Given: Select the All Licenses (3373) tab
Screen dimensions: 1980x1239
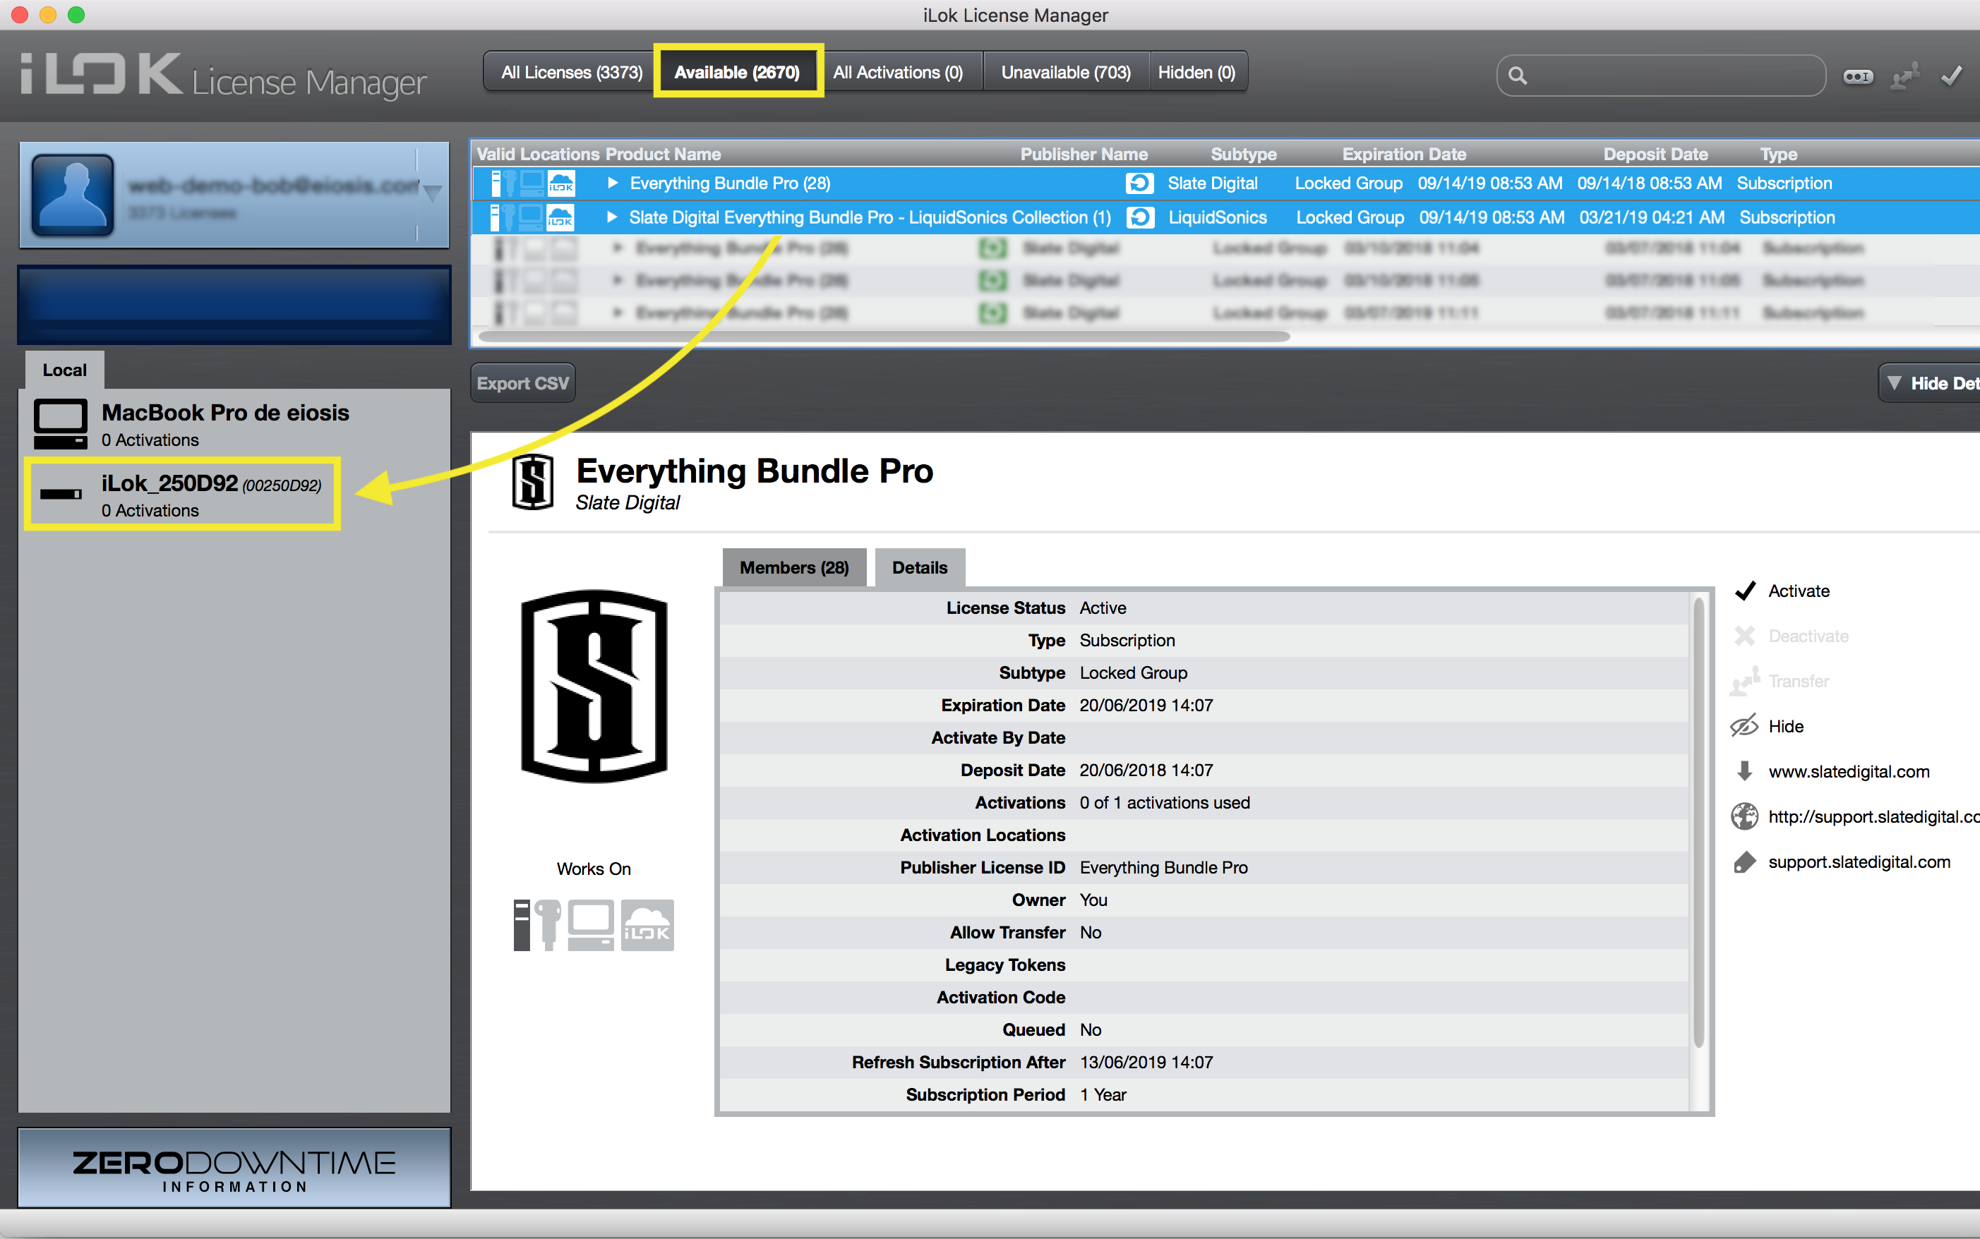Looking at the screenshot, I should click(x=571, y=72).
